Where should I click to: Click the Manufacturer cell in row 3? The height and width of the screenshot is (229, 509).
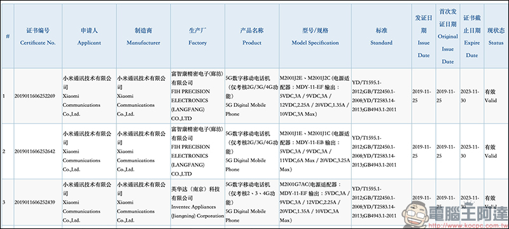pos(144,202)
